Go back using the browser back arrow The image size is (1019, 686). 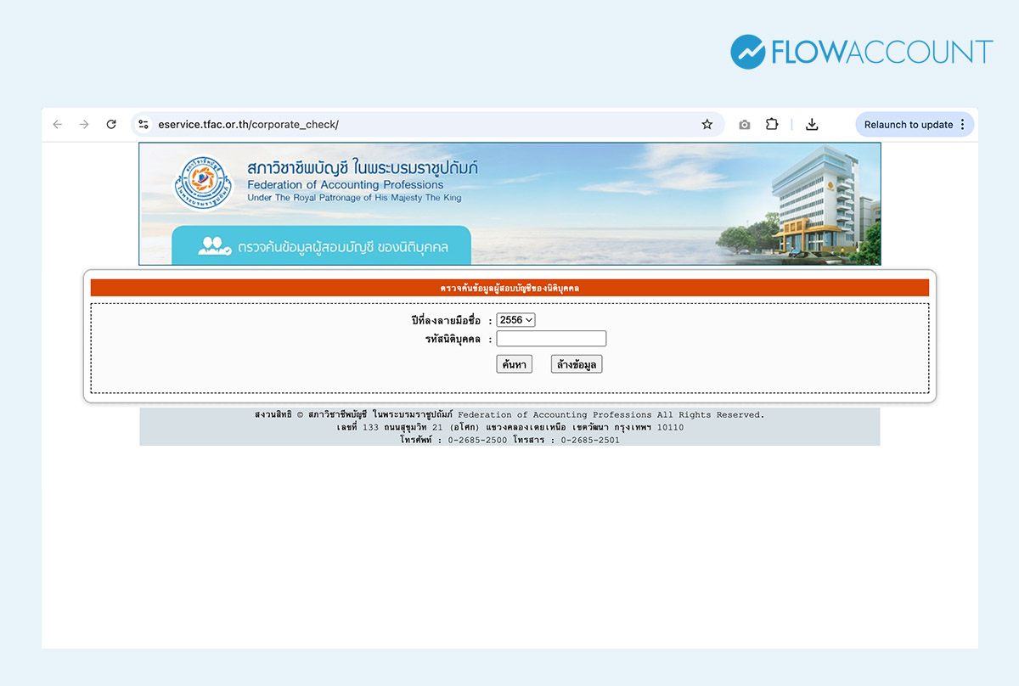click(58, 125)
